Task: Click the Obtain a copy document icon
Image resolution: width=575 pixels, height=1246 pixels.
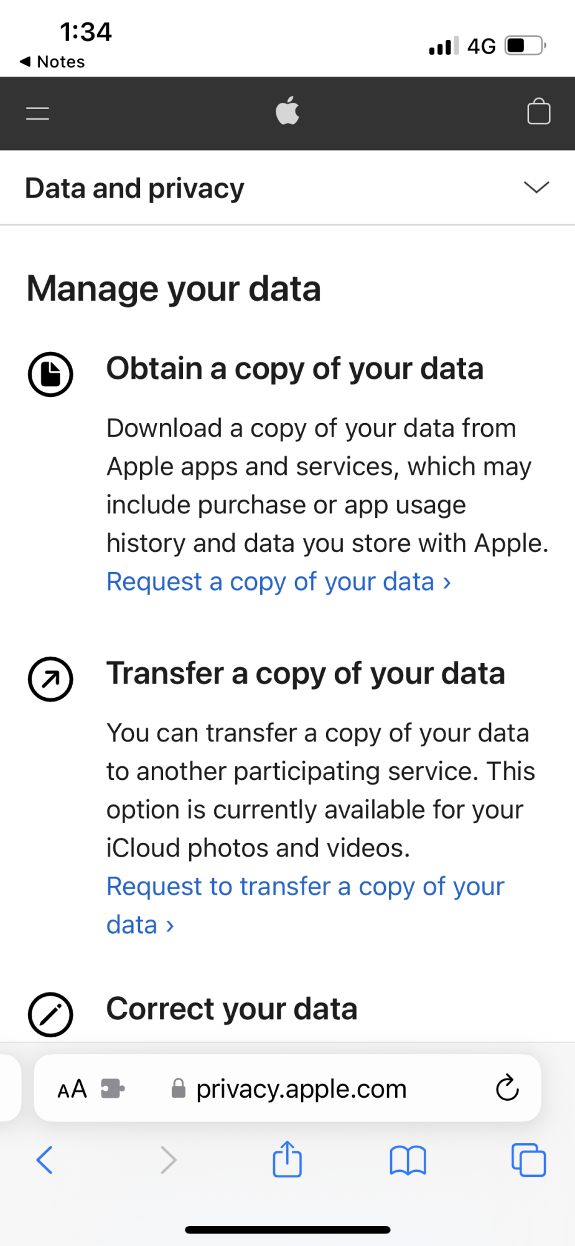Action: coord(50,374)
